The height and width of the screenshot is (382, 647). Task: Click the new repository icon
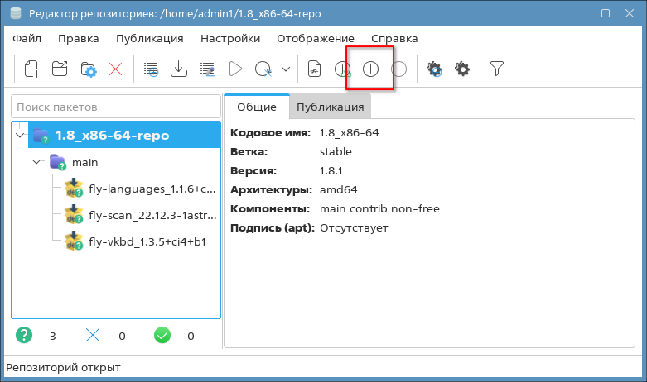(32, 69)
